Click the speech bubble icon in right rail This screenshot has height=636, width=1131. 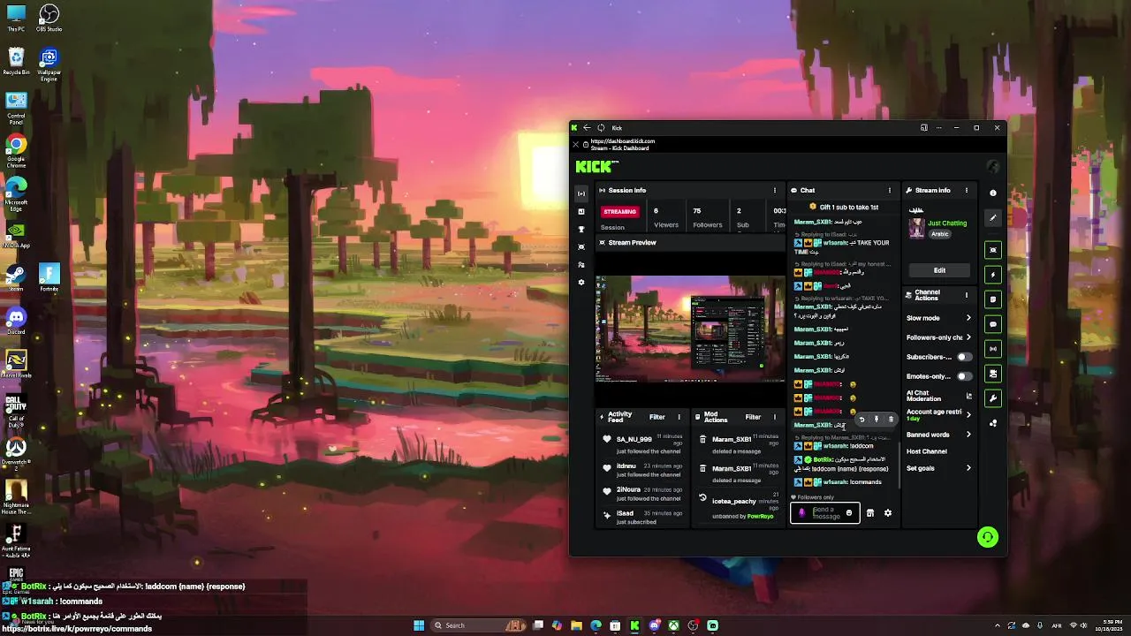(x=993, y=324)
